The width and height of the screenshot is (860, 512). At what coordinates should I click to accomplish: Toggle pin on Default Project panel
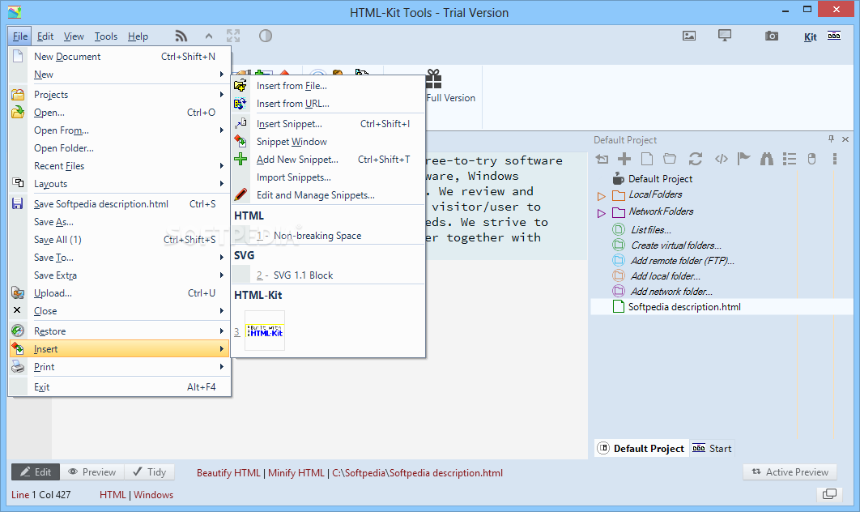coord(831,139)
